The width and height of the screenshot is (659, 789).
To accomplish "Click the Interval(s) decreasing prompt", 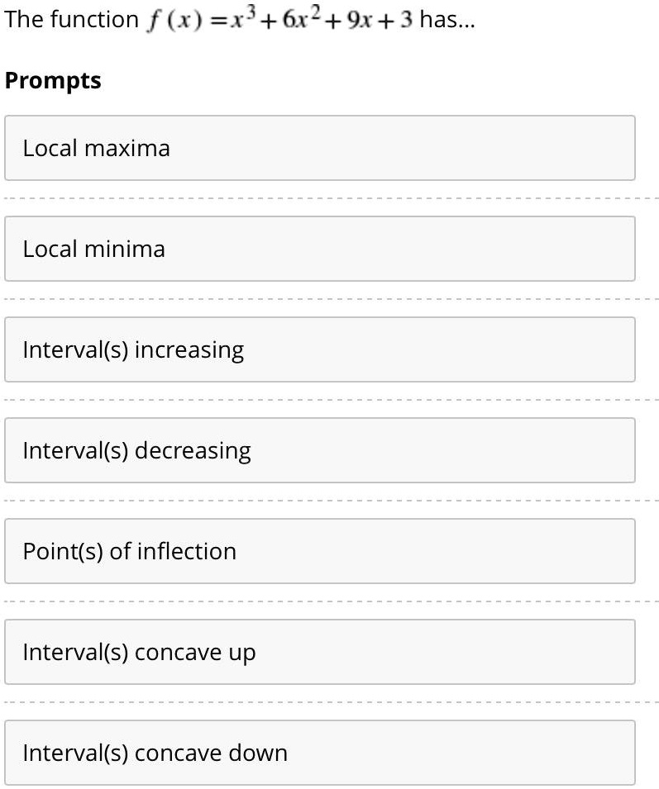I will point(320,450).
